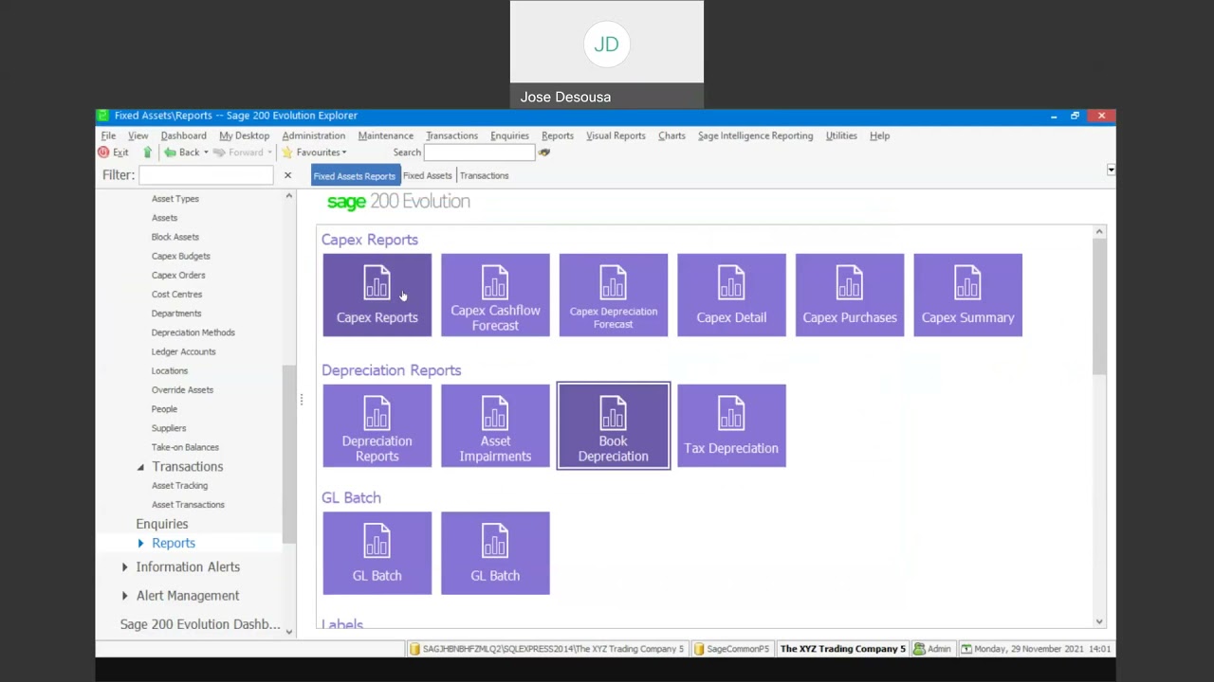Screen dimensions: 1214x682
Task: Open the tab overflow dropdown at far right
Action: [x=1111, y=170]
